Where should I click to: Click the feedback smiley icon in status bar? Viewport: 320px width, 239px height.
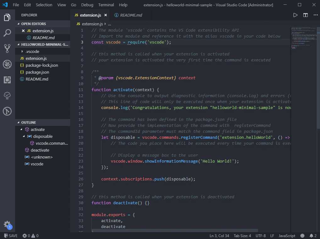coord(302,236)
